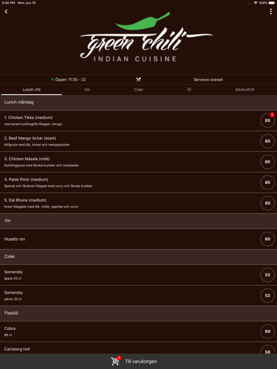Select the '1. Chicken Tikka (medium)' item
Screen dimensions: 277x369
click(x=28, y=117)
